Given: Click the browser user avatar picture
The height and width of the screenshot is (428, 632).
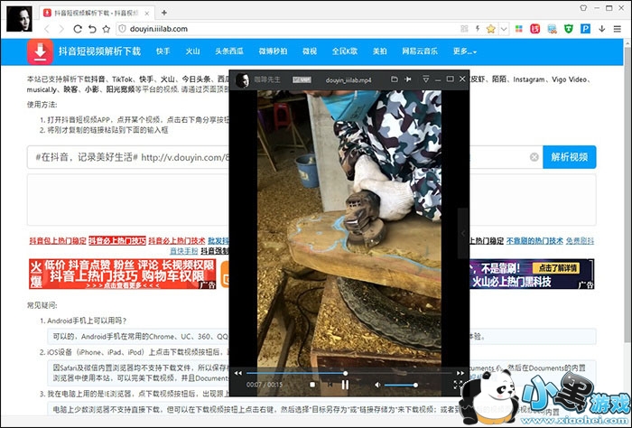Looking at the screenshot, I should pyautogui.click(x=19, y=19).
